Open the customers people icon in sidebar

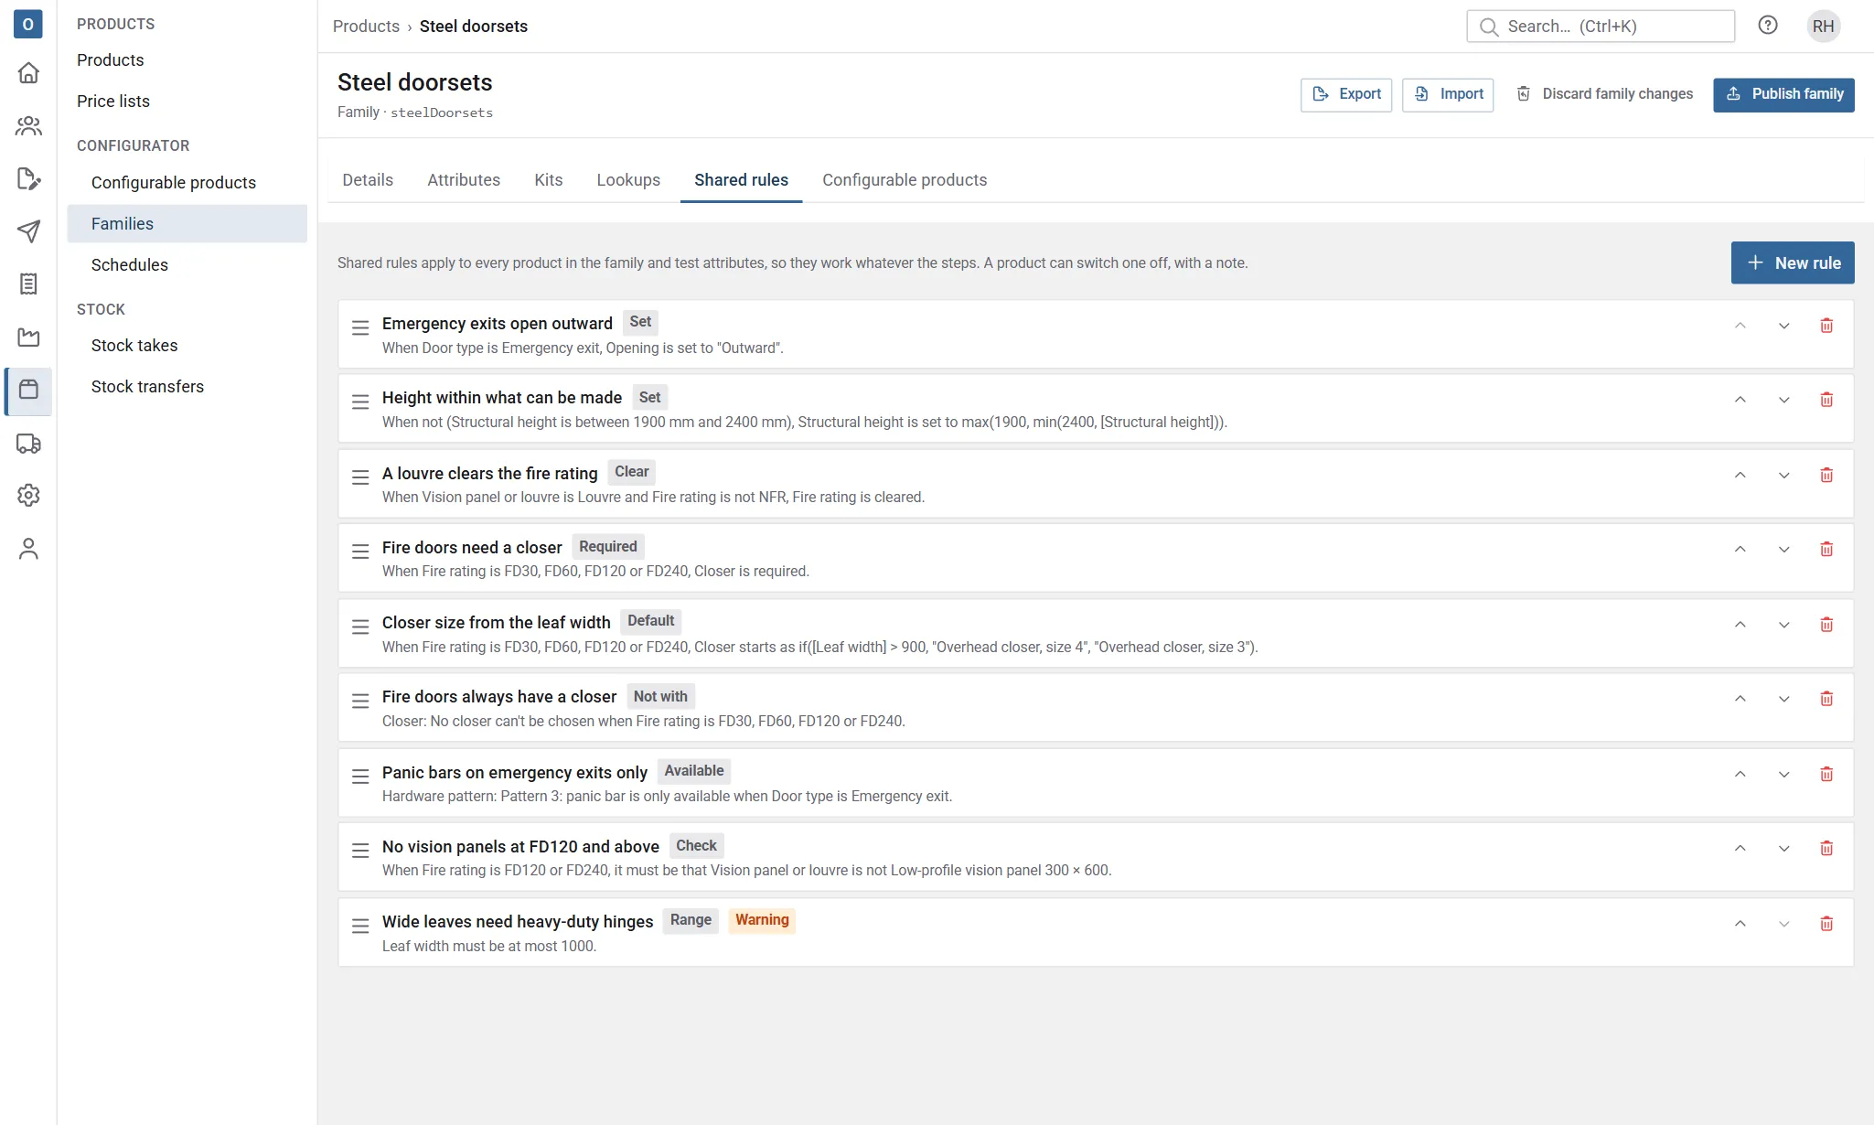coord(28,125)
